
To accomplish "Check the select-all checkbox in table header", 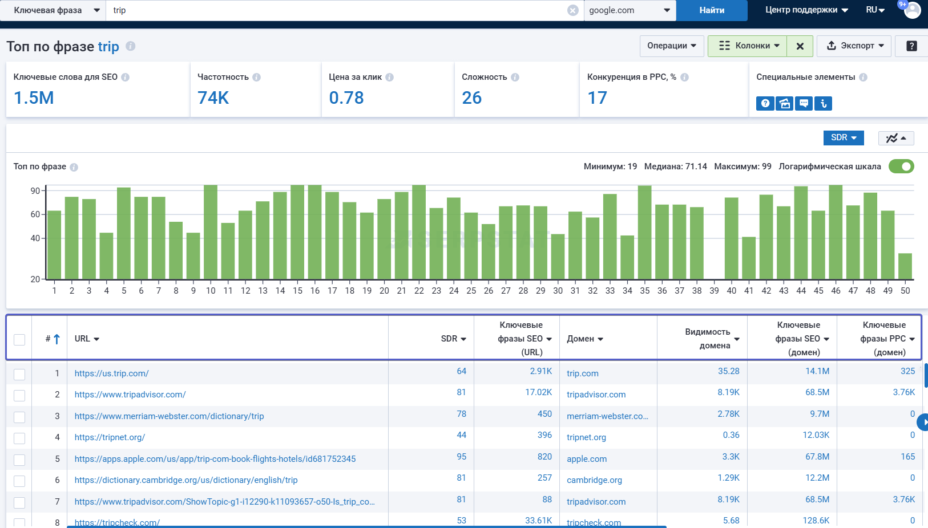I will point(19,340).
